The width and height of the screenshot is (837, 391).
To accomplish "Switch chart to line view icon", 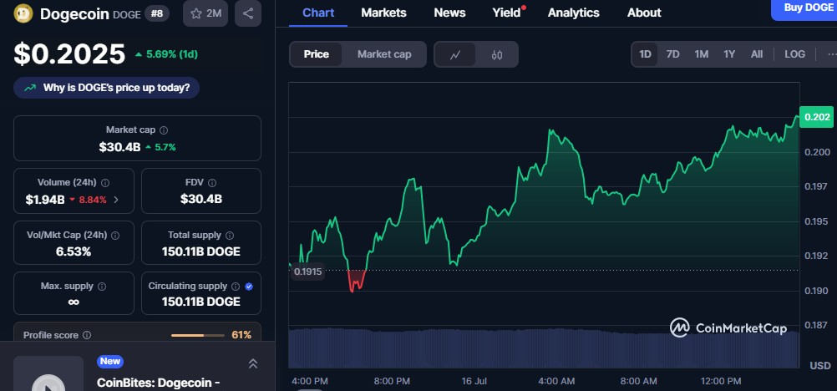I will click(454, 54).
